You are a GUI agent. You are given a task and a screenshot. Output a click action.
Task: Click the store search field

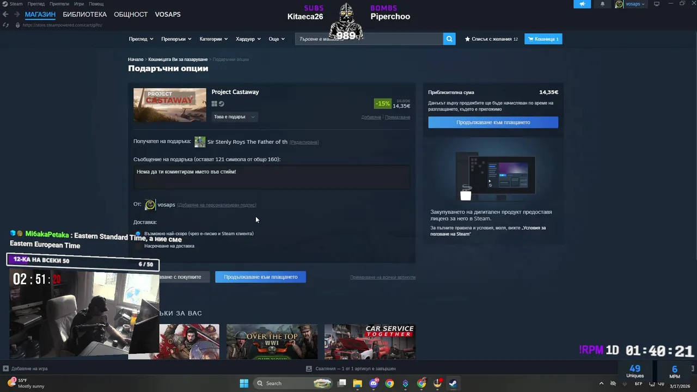tap(369, 39)
